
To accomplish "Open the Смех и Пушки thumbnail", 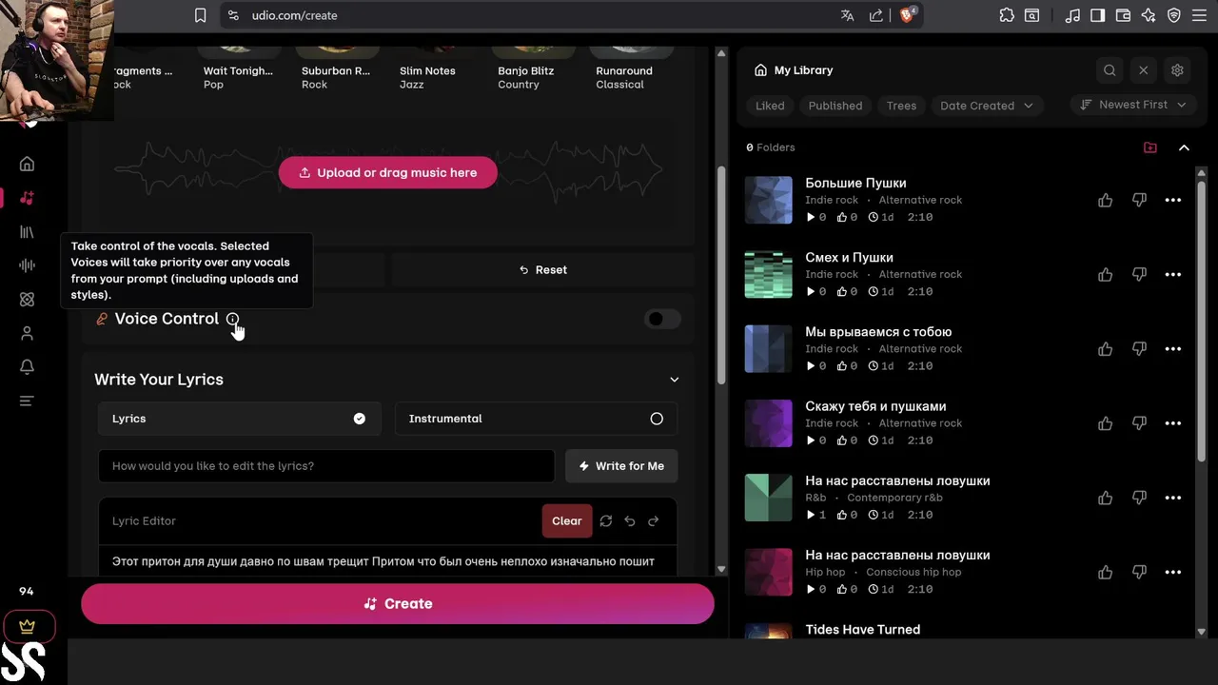I will (x=768, y=274).
